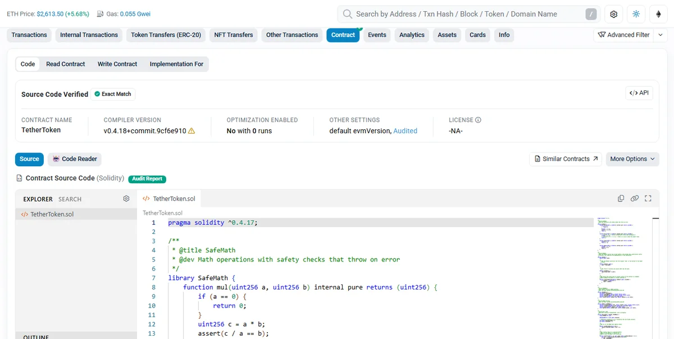The width and height of the screenshot is (674, 339).
Task: Click the TetherToken.sol breadcrumb path
Action: (x=163, y=213)
